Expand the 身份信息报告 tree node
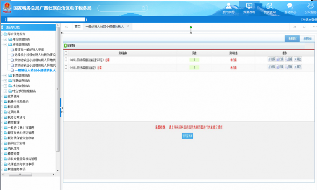This screenshot has width=317, height=190. click(5, 39)
